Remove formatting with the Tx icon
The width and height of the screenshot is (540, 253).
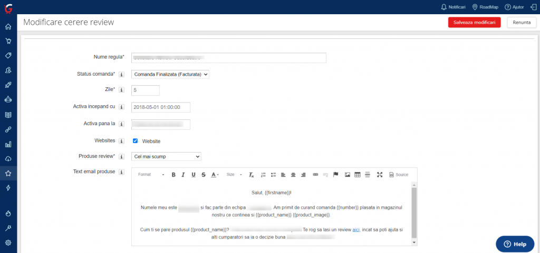pos(252,175)
